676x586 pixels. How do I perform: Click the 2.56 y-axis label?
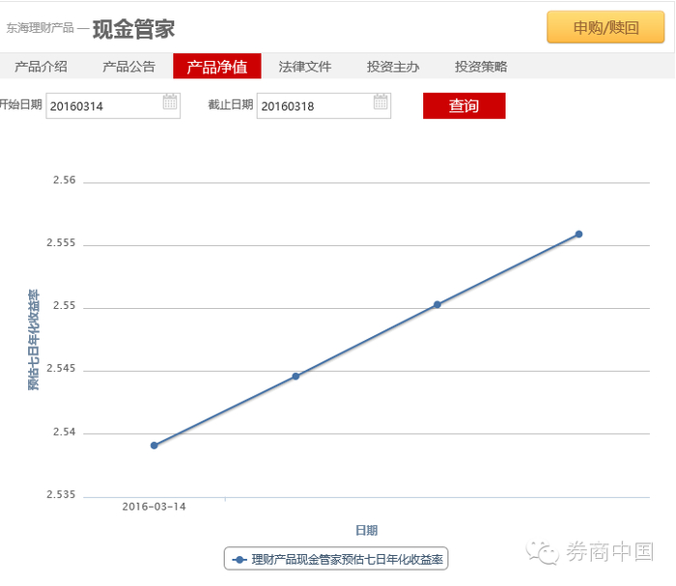pos(65,181)
